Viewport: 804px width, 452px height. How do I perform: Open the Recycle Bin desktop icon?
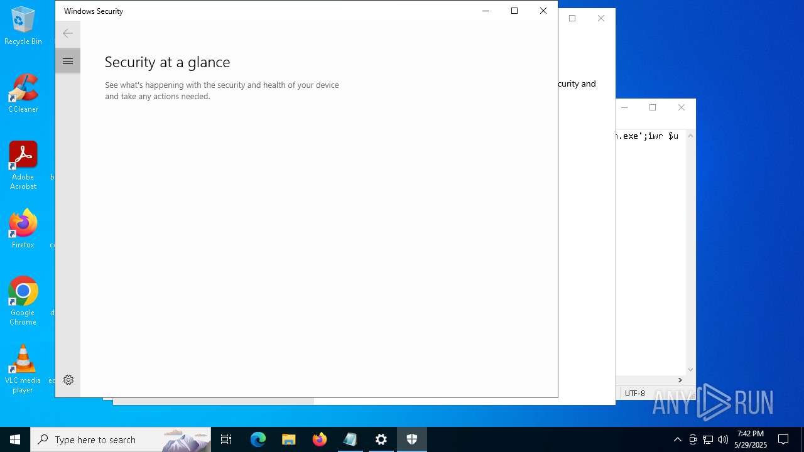click(23, 26)
